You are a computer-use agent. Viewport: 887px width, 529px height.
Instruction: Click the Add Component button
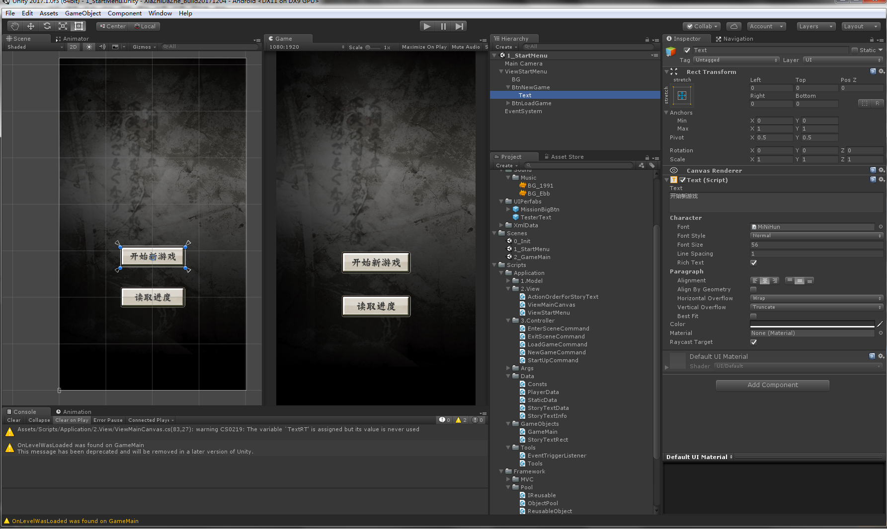point(772,385)
